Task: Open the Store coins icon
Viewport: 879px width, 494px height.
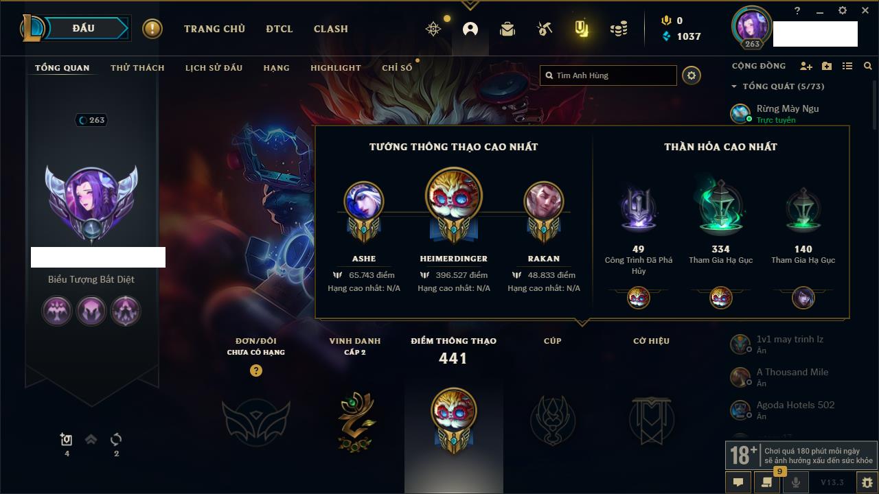Action: (x=619, y=29)
